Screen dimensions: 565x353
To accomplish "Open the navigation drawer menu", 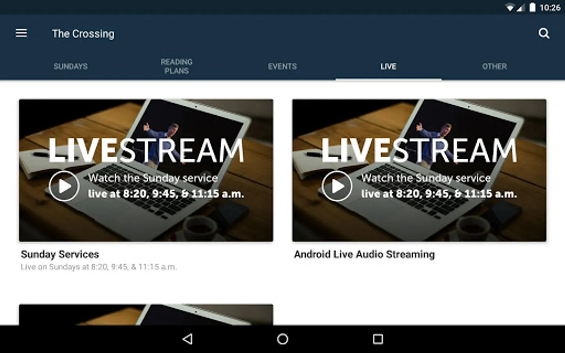I will coord(21,33).
